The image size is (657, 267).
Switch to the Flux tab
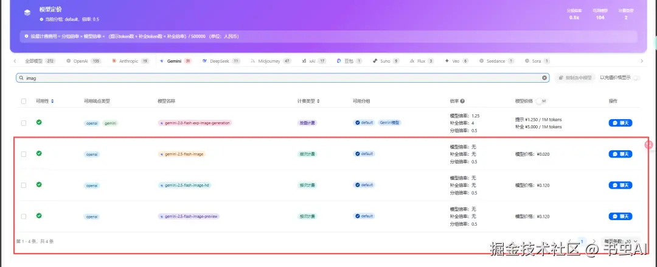tap(422, 61)
